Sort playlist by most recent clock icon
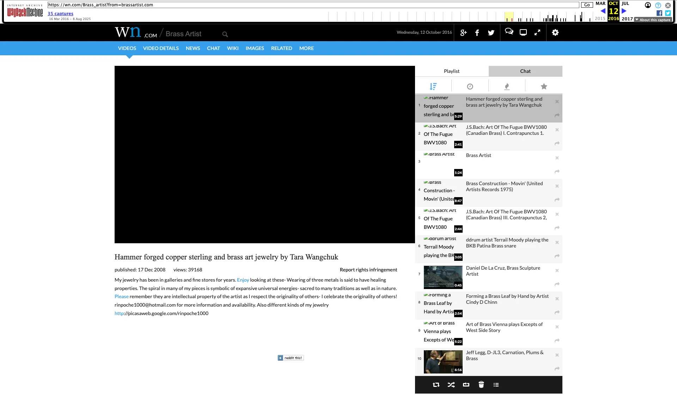 coord(470,86)
